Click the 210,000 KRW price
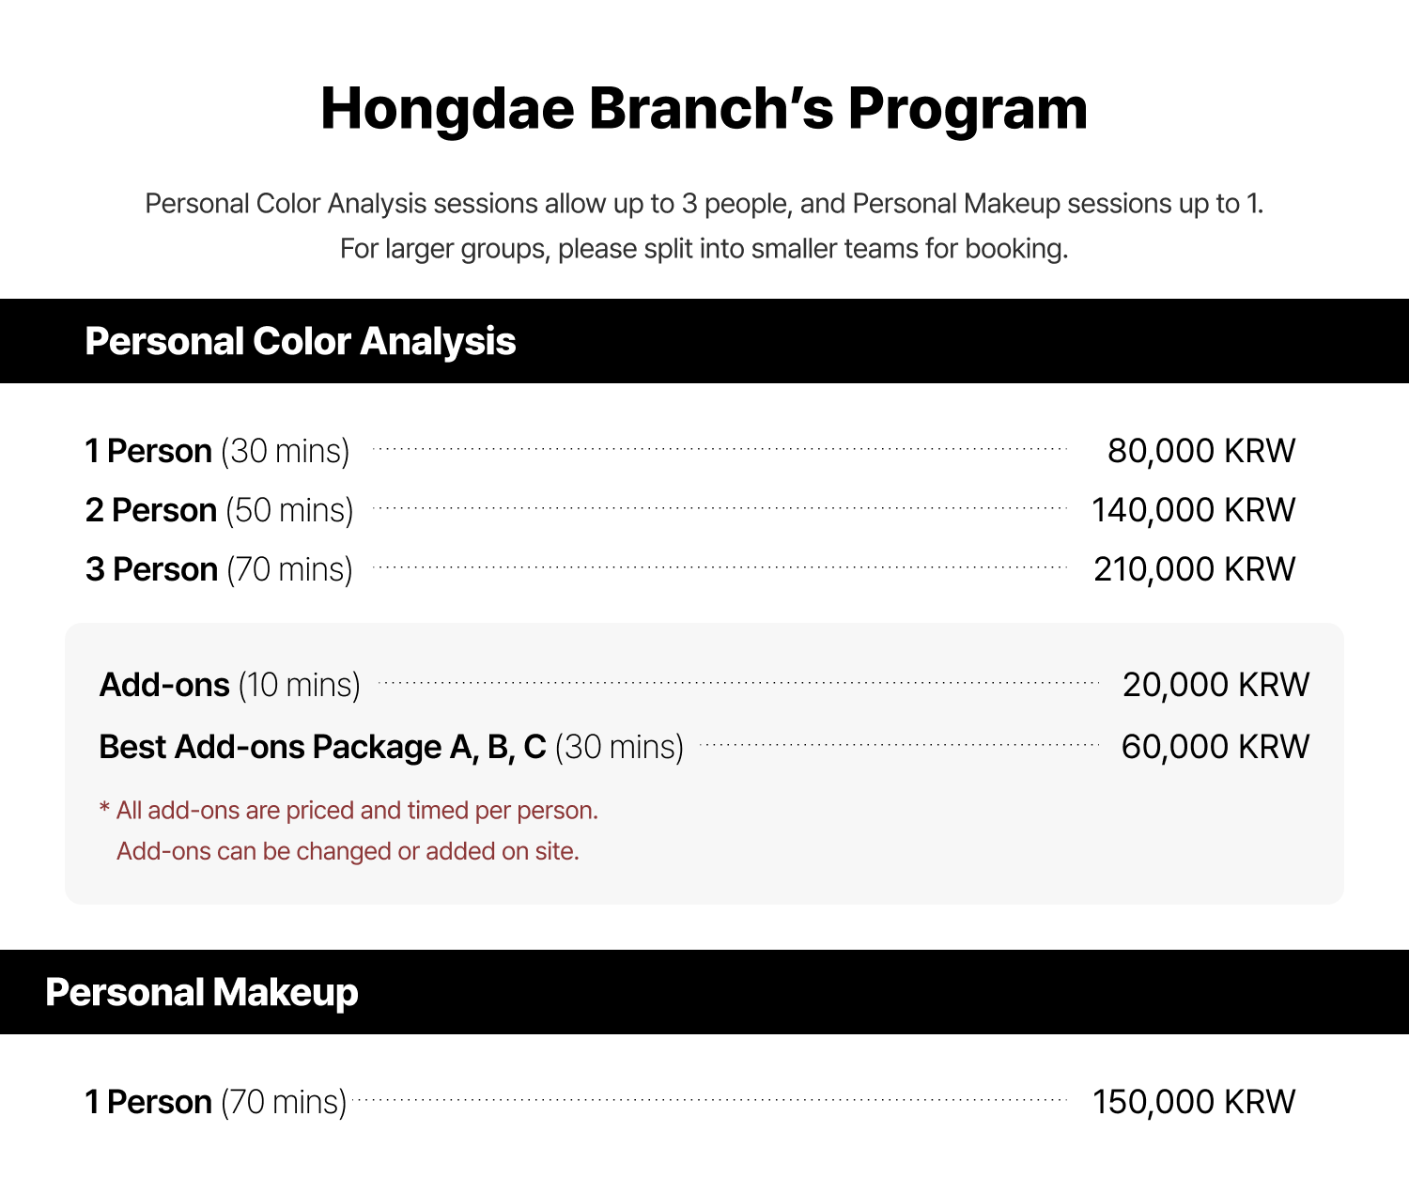This screenshot has height=1194, width=1409. [x=1194, y=569]
